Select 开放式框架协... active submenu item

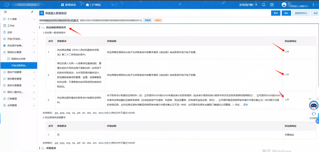19,65
